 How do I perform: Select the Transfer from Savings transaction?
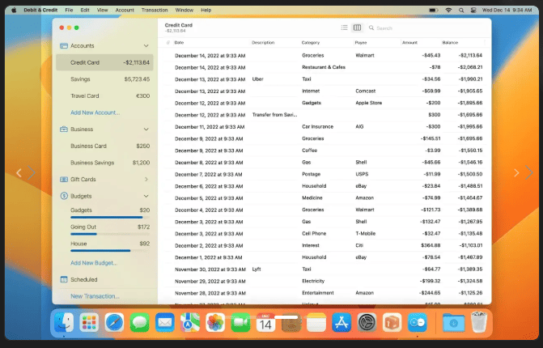click(325, 115)
